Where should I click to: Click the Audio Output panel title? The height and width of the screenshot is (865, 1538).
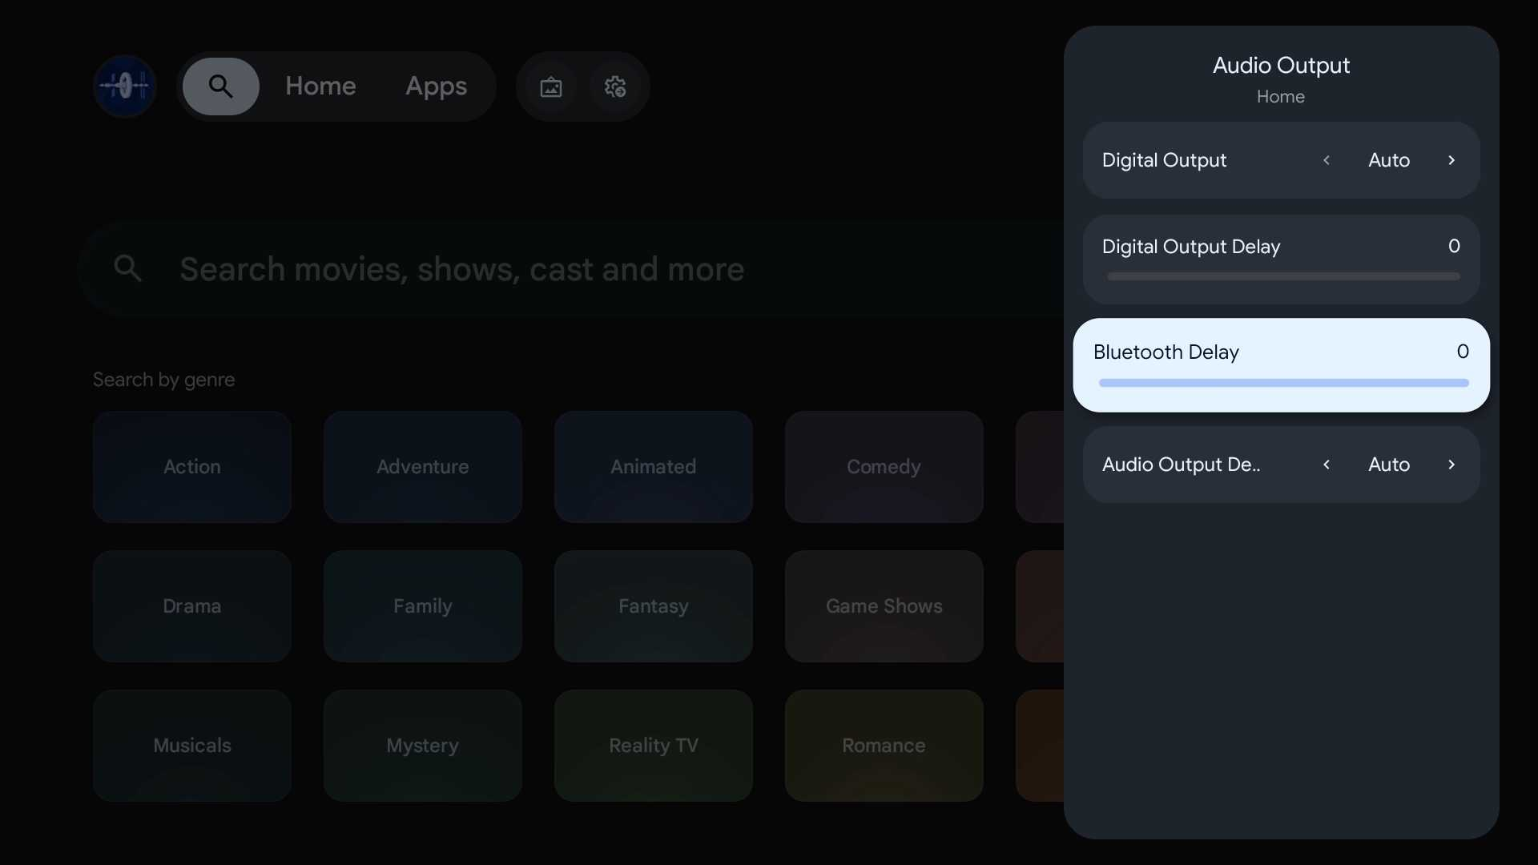click(1281, 66)
